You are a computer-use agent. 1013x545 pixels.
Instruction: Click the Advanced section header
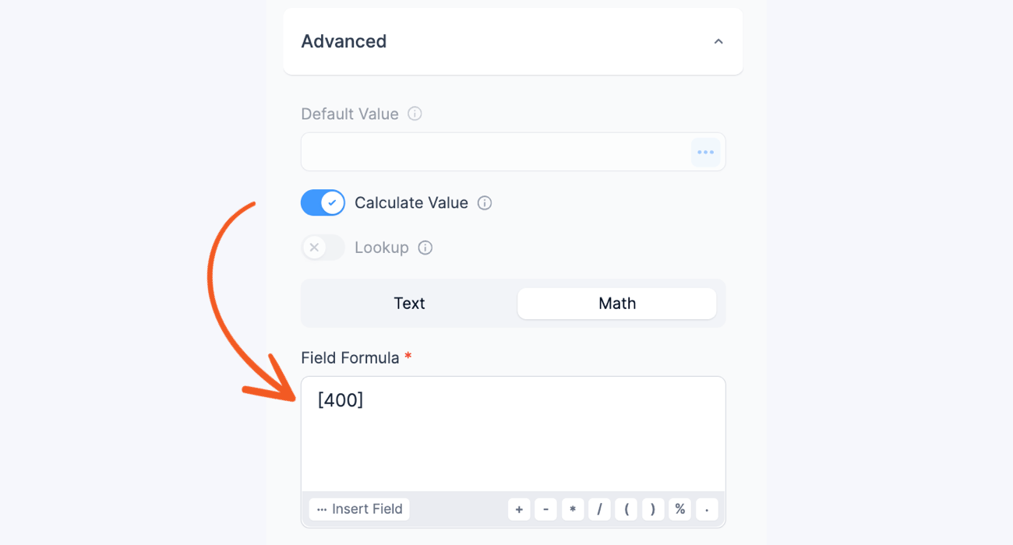point(344,41)
